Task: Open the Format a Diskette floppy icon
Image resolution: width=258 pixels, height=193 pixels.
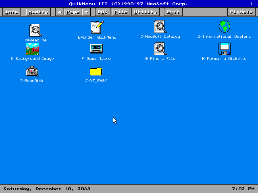Action: pos(225,49)
